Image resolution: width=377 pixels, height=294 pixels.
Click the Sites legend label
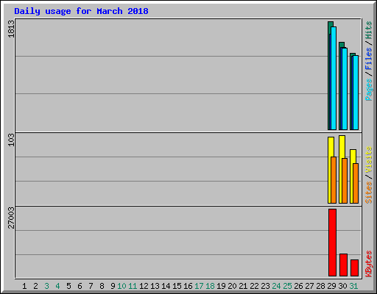[x=369, y=193]
